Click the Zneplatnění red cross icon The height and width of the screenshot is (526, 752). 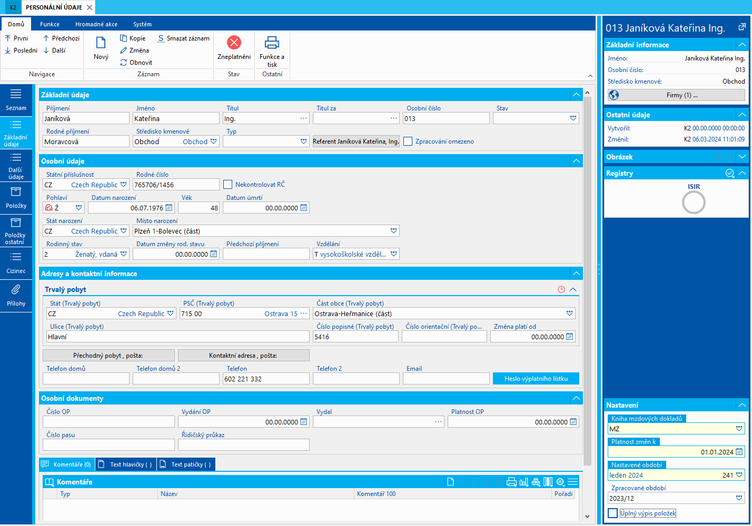click(234, 43)
